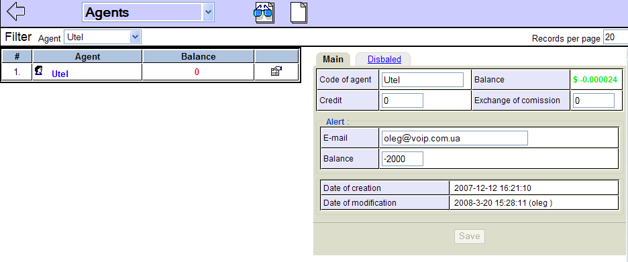Click the row number 1. cell
This screenshot has height=262, width=628.
coord(17,72)
